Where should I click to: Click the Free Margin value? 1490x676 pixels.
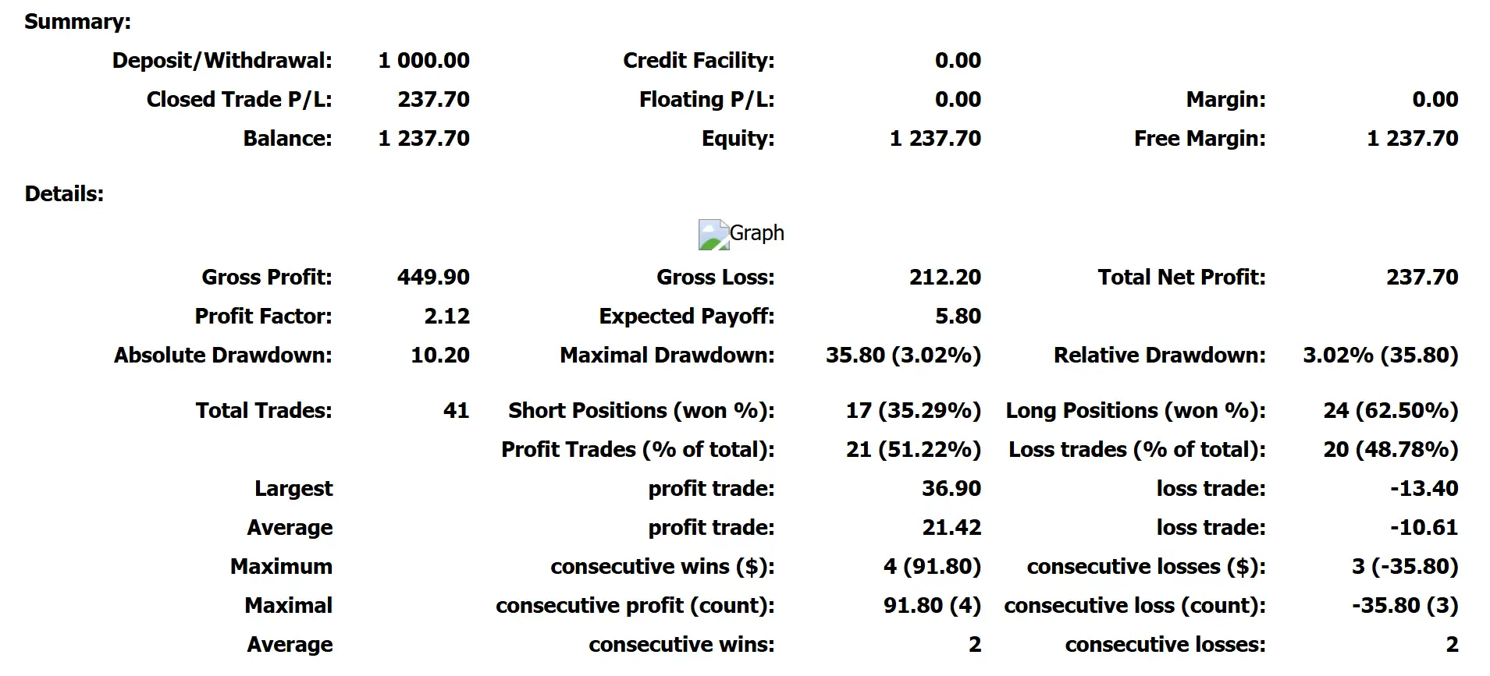click(x=1413, y=139)
